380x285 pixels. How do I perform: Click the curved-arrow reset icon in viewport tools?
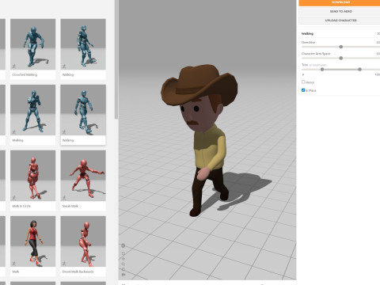click(123, 253)
